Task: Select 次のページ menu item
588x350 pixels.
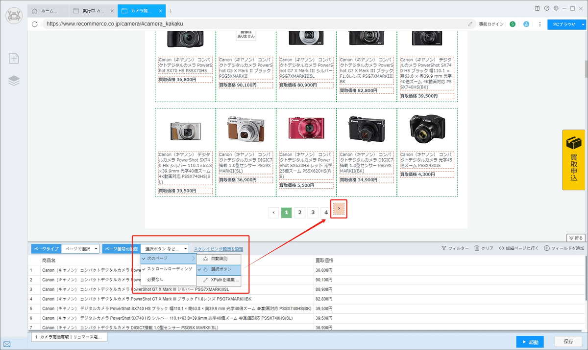Action: (168, 258)
